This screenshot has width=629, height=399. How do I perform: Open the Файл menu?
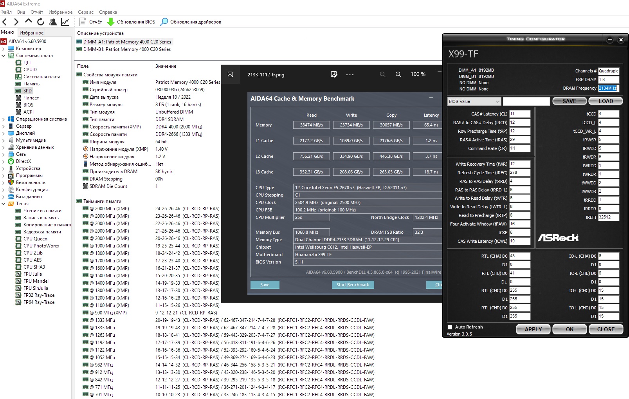tap(6, 12)
